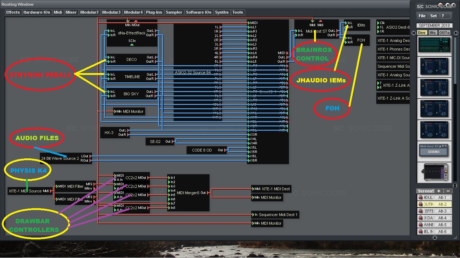460x258 pixels.
Task: Open the Modular4 menu
Action: [x=133, y=12]
